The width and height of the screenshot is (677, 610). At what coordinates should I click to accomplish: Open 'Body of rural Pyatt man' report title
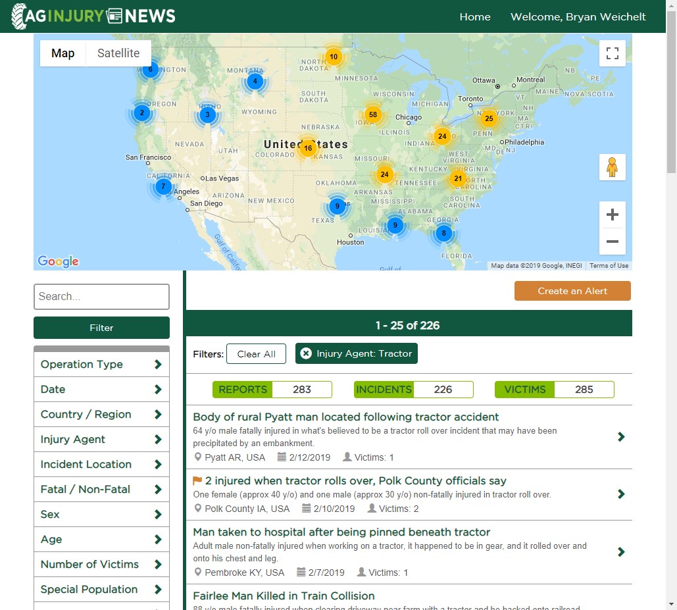[x=346, y=417]
